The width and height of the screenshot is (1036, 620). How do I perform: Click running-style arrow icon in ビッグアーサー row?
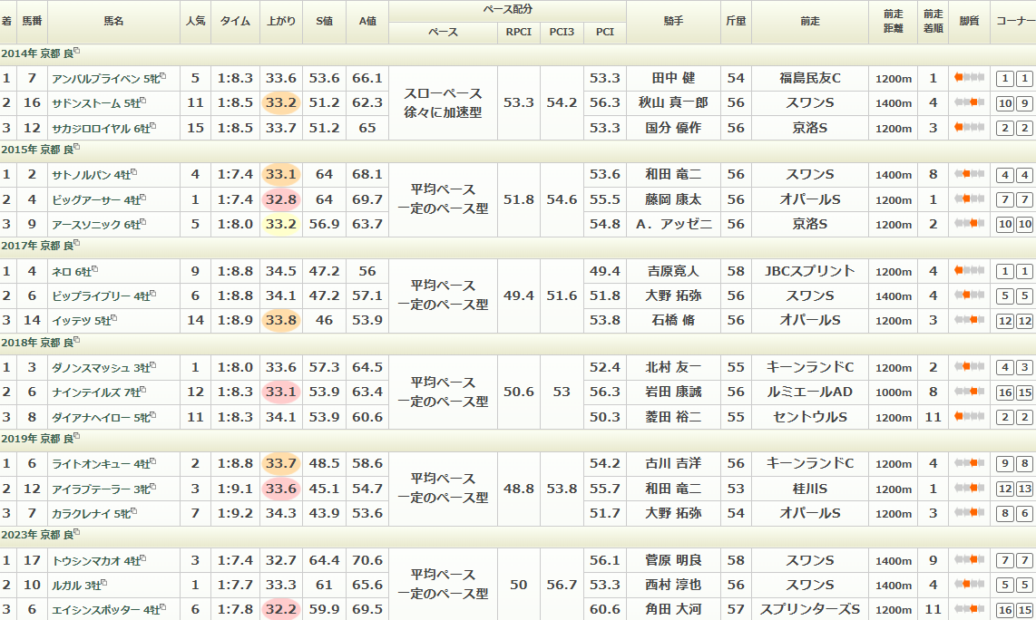tap(970, 199)
